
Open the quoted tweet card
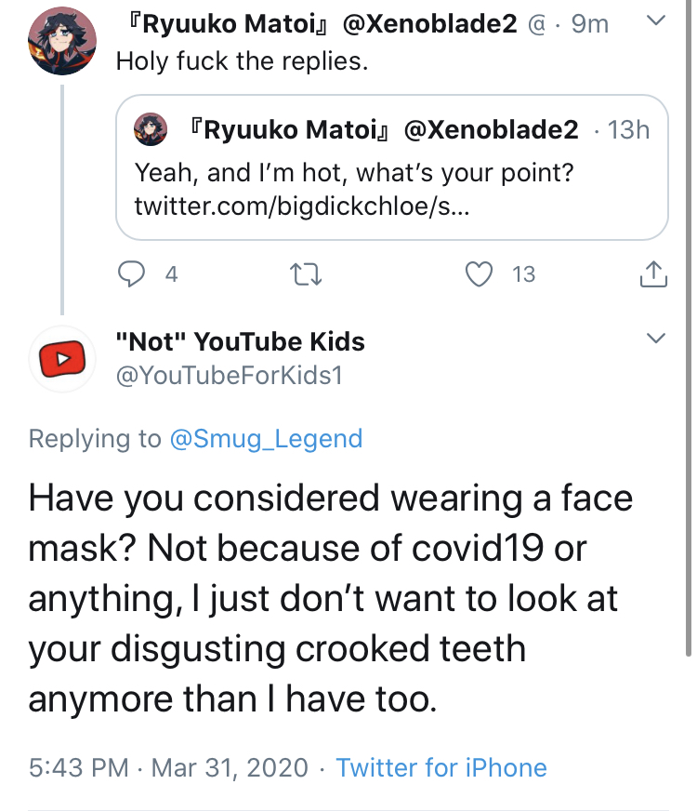[392, 167]
